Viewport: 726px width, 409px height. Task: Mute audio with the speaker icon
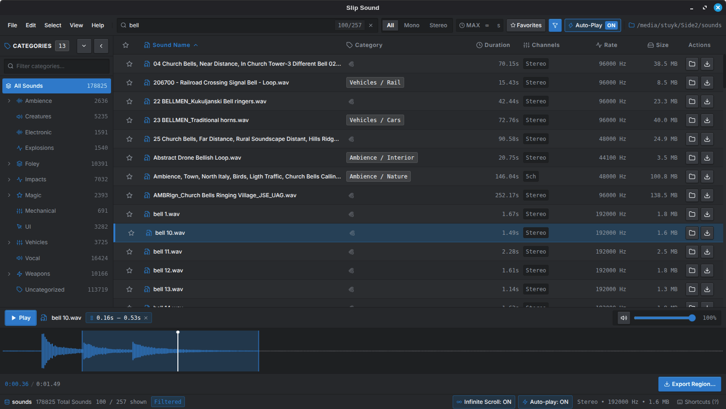[x=624, y=318]
